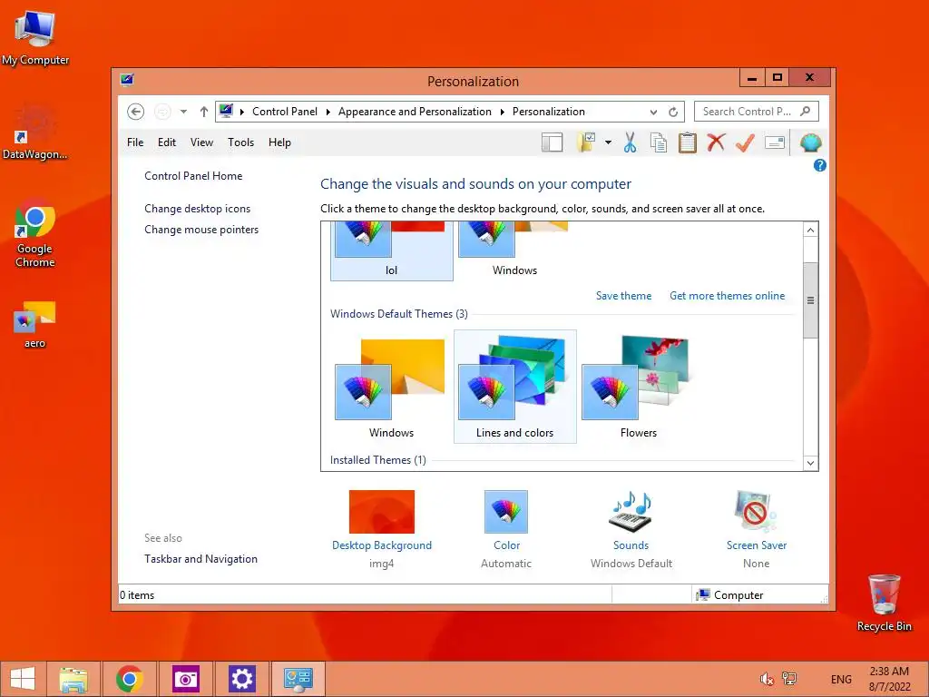Click the network tray icon
This screenshot has width=929, height=697.
coord(789,679)
